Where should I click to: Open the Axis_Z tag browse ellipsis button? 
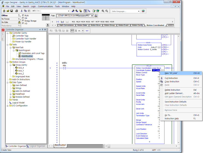coord(159,47)
